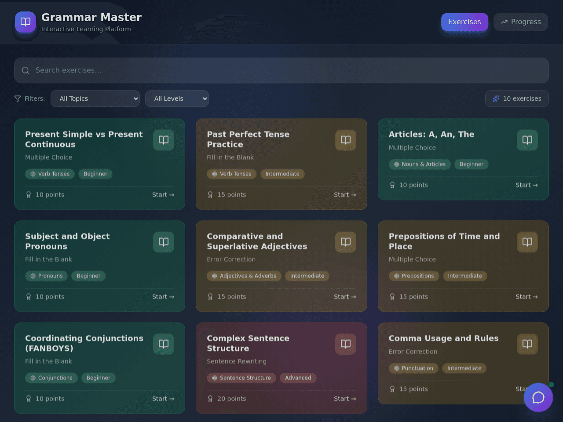
Task: Click the Prepositions topic tag
Action: [414, 276]
